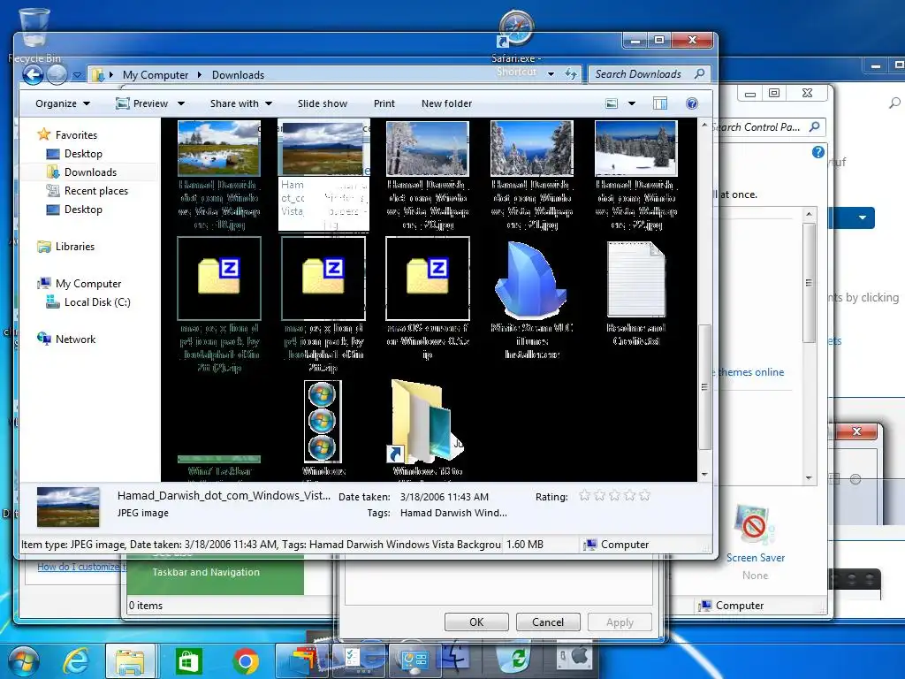
Task: Click OK in the background dialog
Action: (476, 622)
